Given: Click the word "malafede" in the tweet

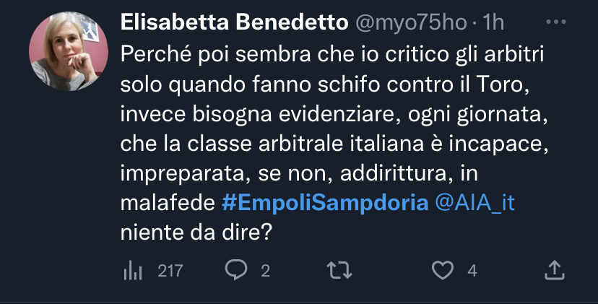Looking at the screenshot, I should click(x=166, y=204).
